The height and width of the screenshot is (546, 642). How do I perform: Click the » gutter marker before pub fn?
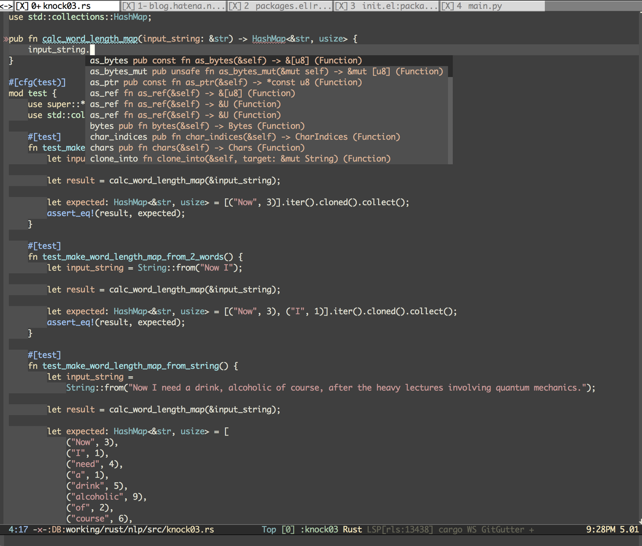click(5, 39)
